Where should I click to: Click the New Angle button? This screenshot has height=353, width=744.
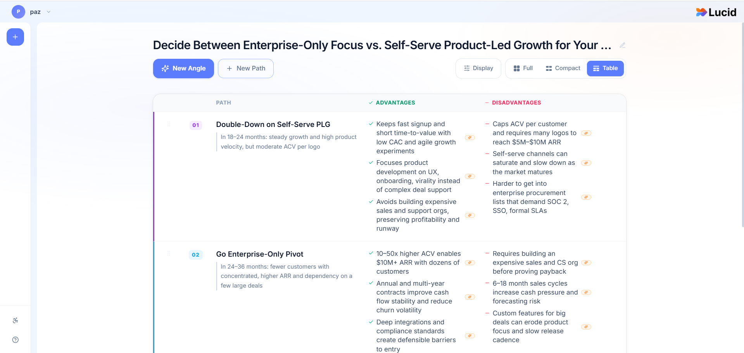[183, 69]
